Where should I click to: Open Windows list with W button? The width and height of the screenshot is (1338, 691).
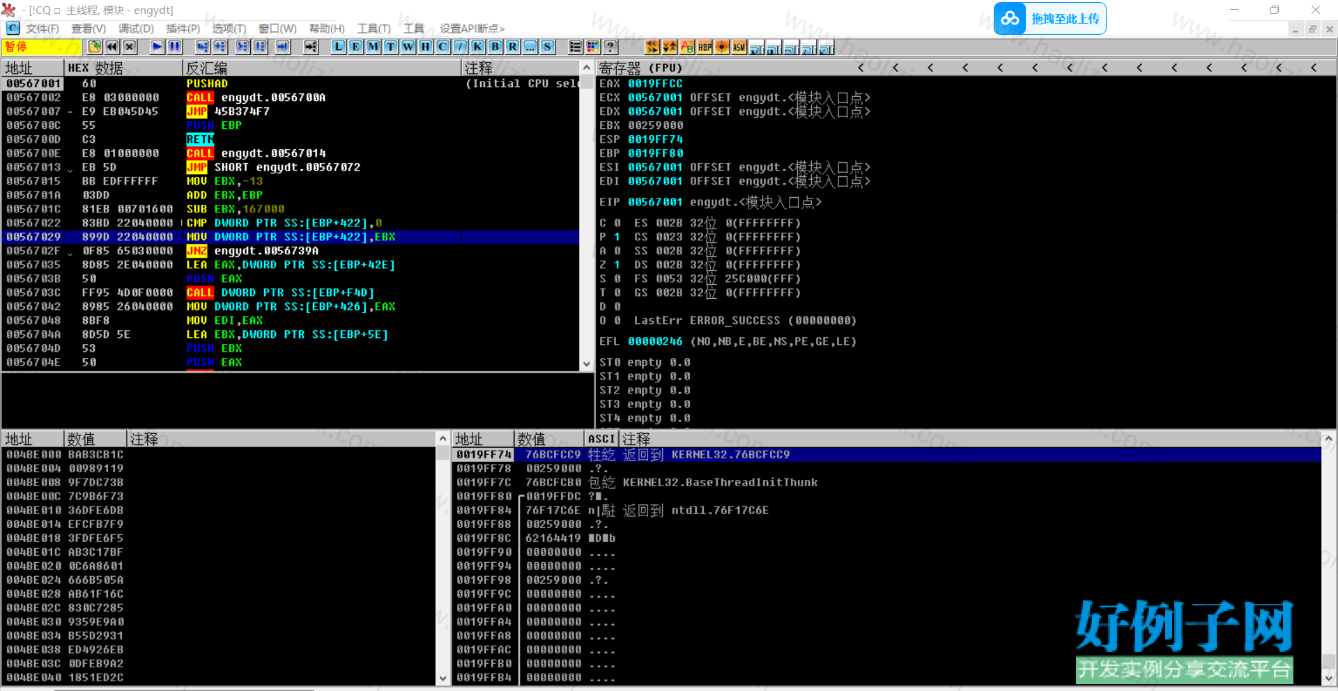(x=408, y=47)
